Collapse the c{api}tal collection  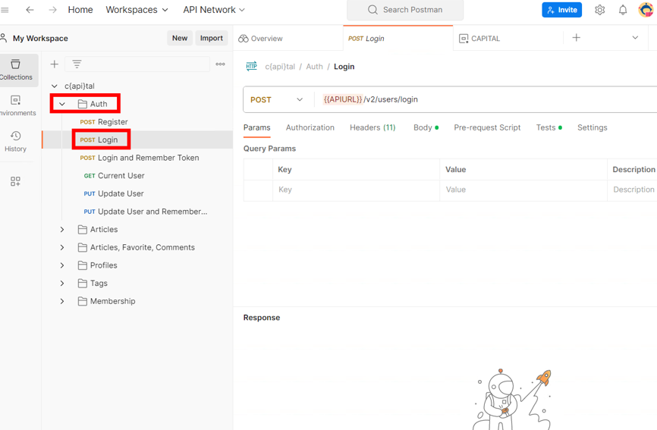coord(55,86)
